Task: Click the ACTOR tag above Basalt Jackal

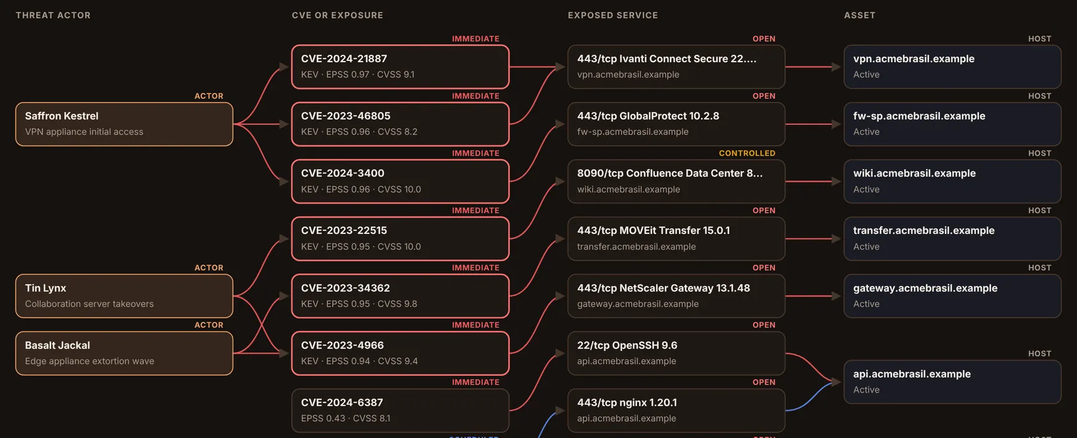Action: click(209, 325)
